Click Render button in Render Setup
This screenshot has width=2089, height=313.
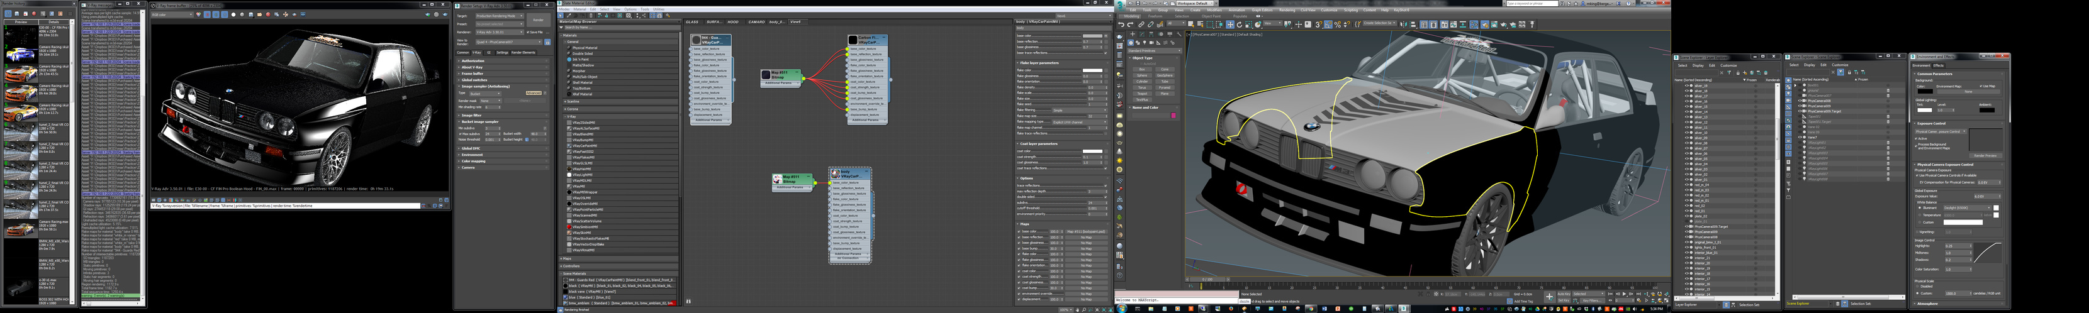[x=539, y=20]
